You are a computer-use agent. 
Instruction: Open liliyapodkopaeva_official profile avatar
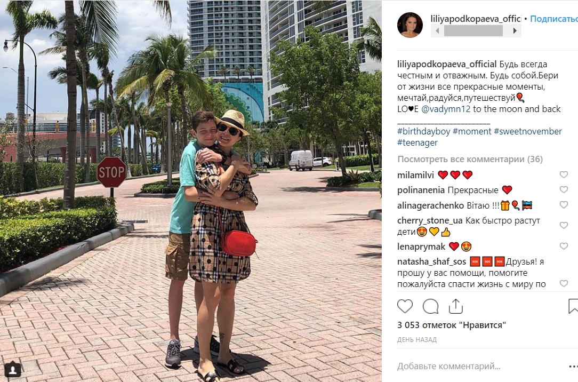[410, 25]
